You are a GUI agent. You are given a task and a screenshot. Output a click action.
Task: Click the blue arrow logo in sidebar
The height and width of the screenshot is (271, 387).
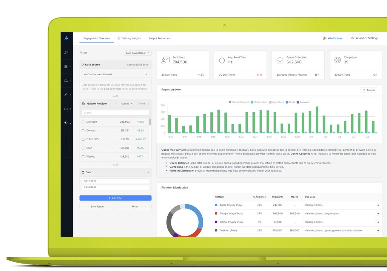coord(67,38)
